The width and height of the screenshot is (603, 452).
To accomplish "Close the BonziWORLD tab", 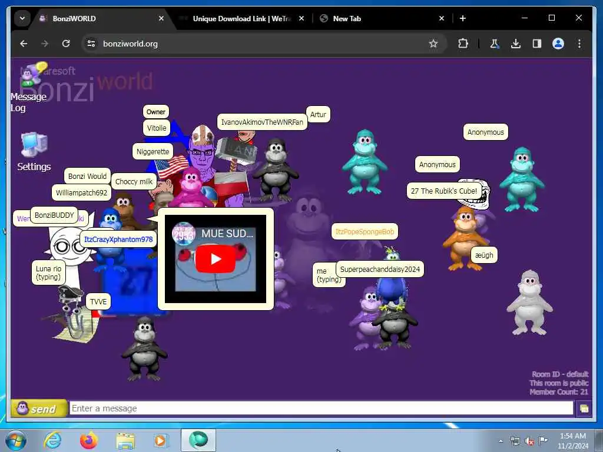I will pos(161,18).
